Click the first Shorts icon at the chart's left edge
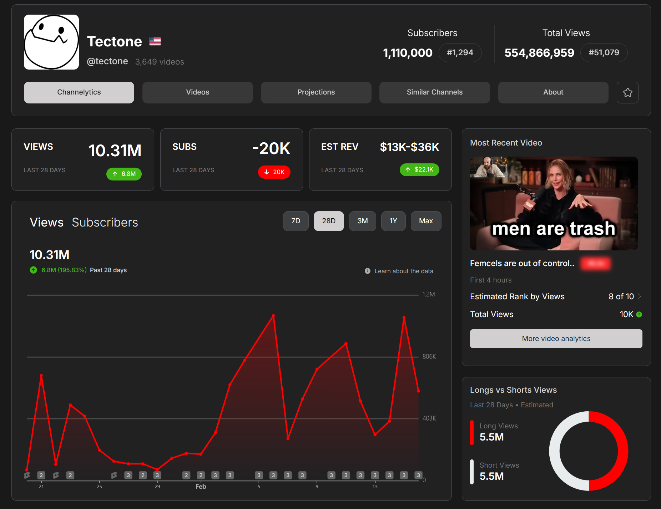Viewport: 661px width, 509px height. 27,475
